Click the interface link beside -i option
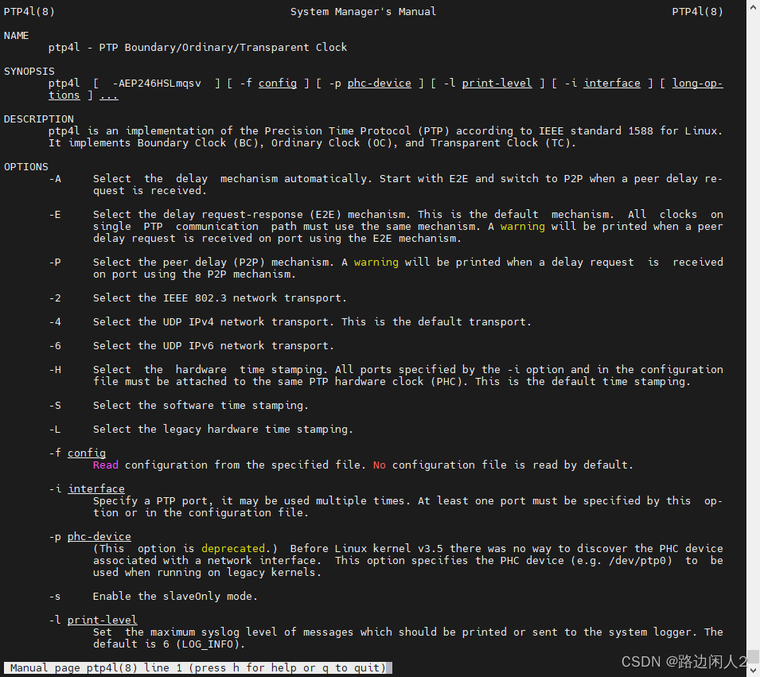760x677 pixels. [x=95, y=488]
